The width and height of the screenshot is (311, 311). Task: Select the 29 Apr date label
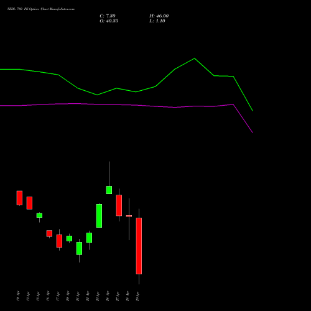[137, 296]
